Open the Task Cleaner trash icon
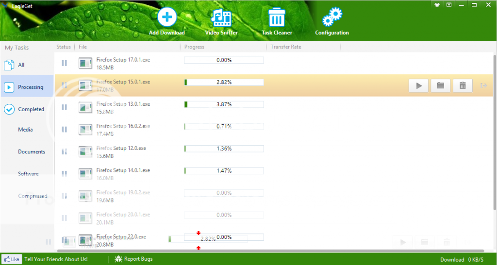497x265 pixels. point(277,17)
